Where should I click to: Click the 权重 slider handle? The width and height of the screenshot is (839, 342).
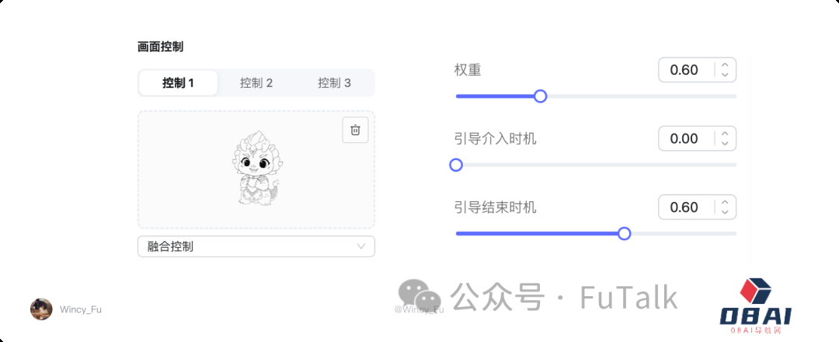tap(541, 96)
